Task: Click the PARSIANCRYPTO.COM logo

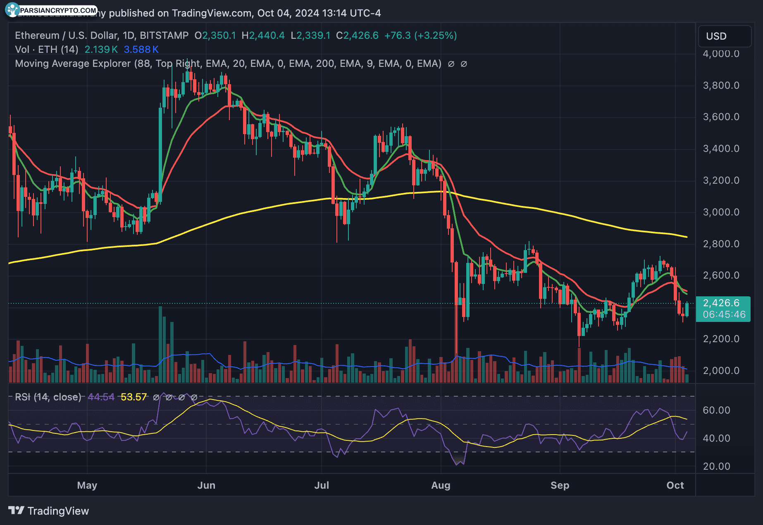Action: coord(52,10)
